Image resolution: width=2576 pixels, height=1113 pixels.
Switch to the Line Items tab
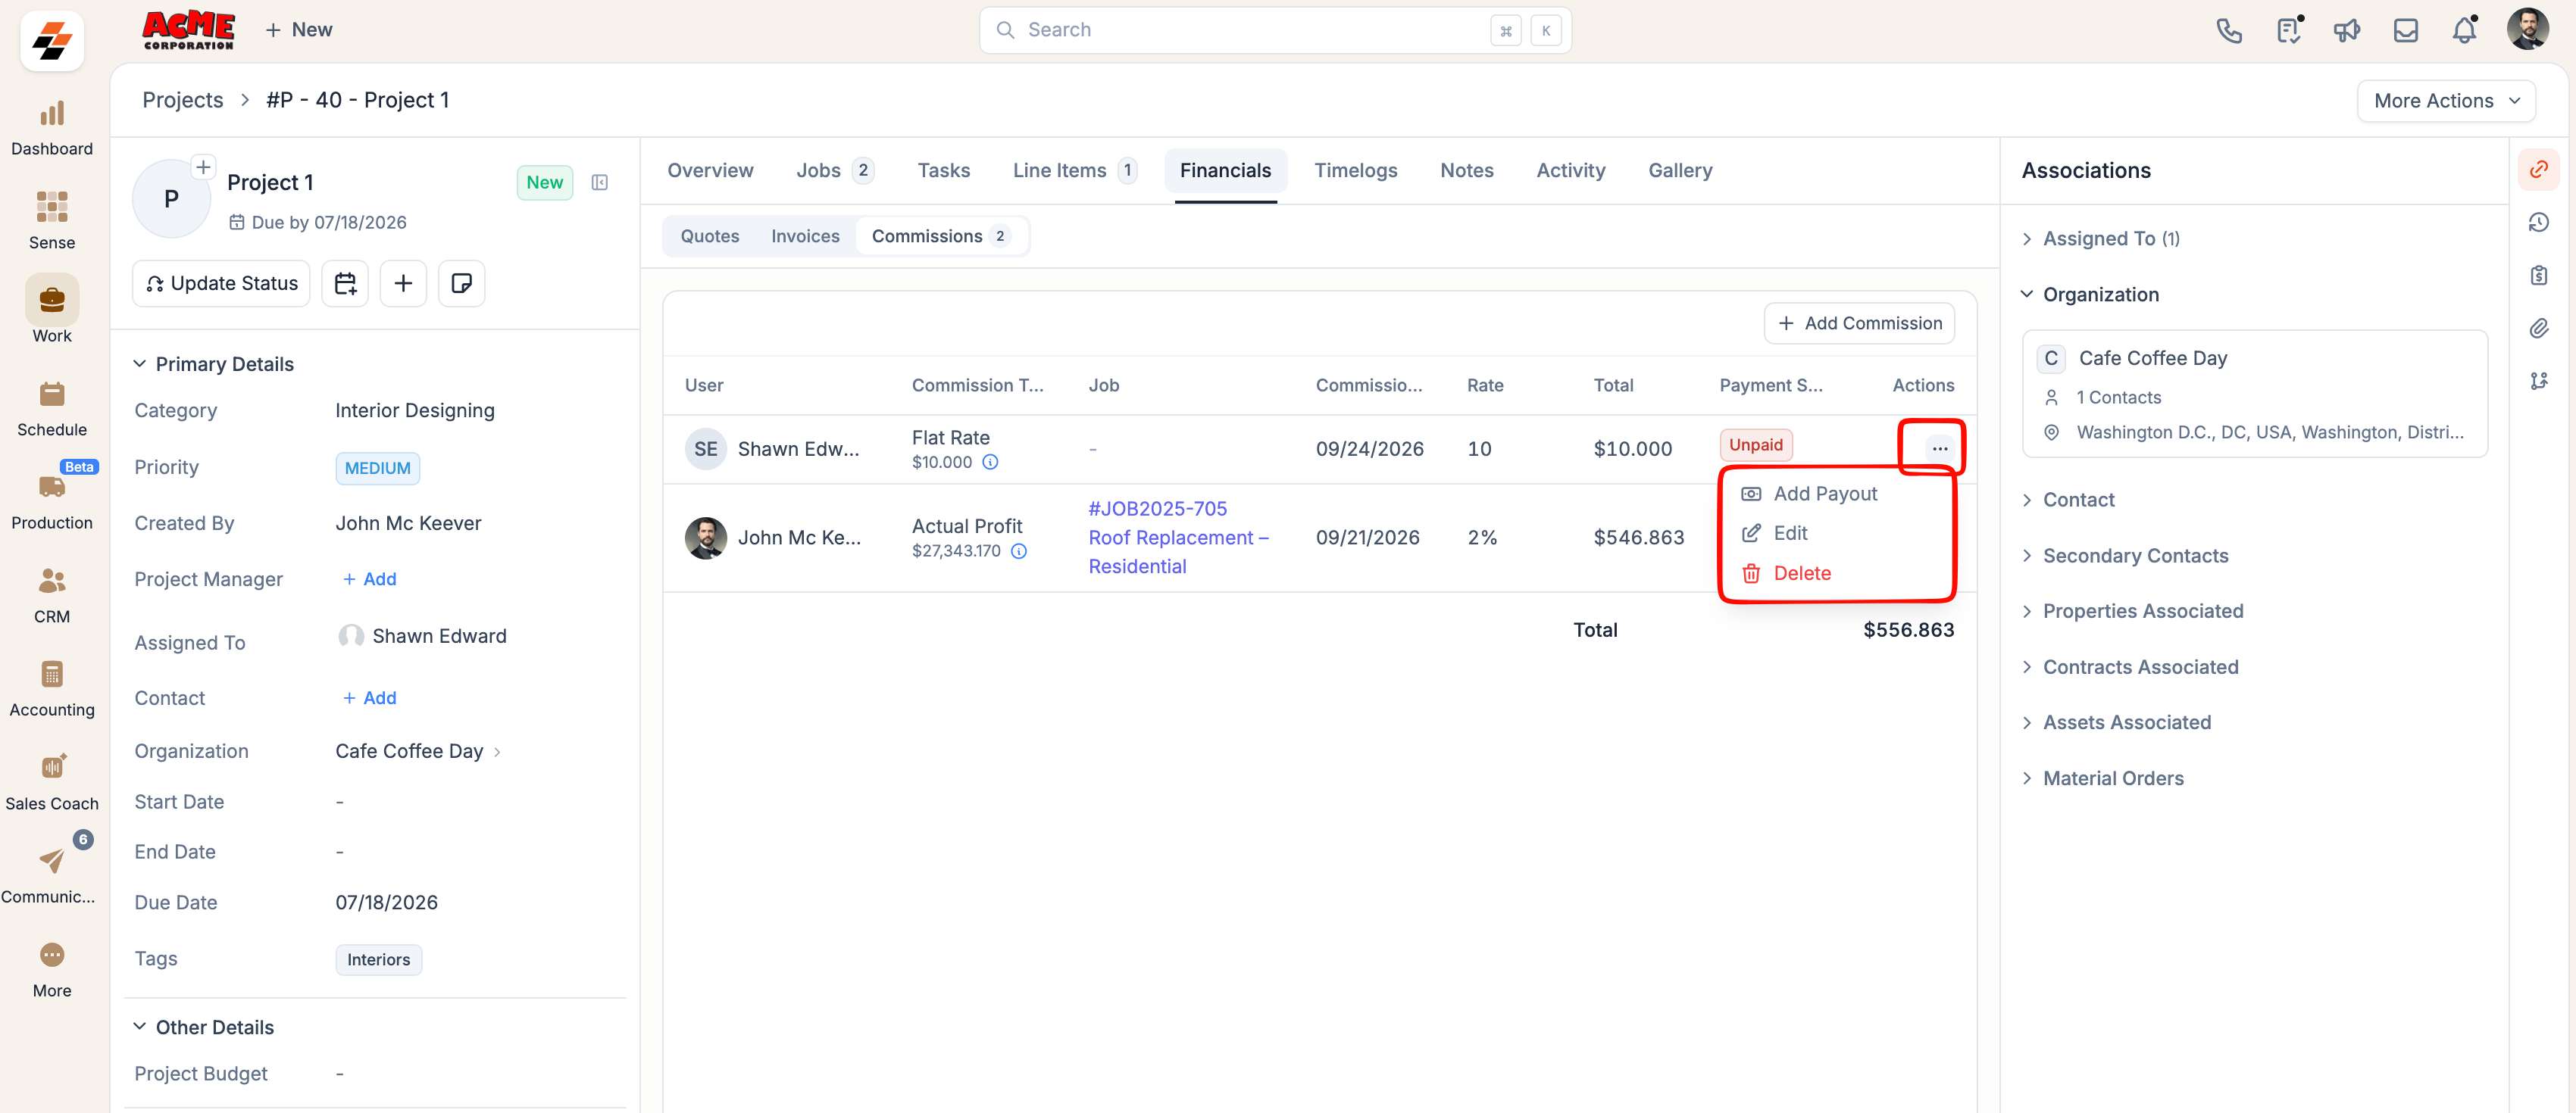click(1074, 171)
